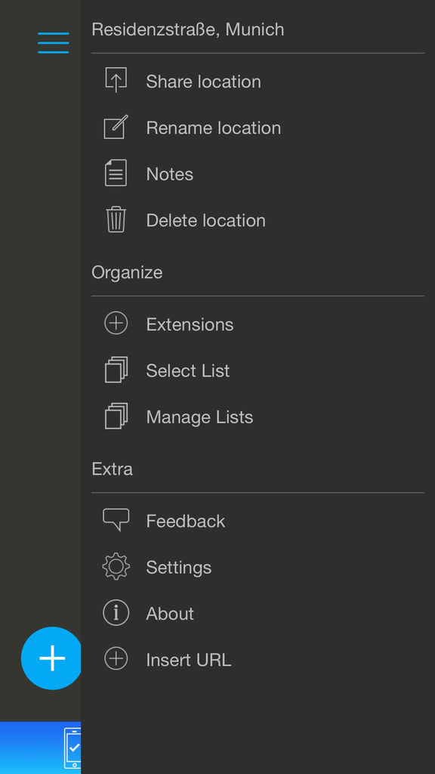435x774 pixels.
Task: Click the Insert URL plus-circle icon
Action: [116, 659]
